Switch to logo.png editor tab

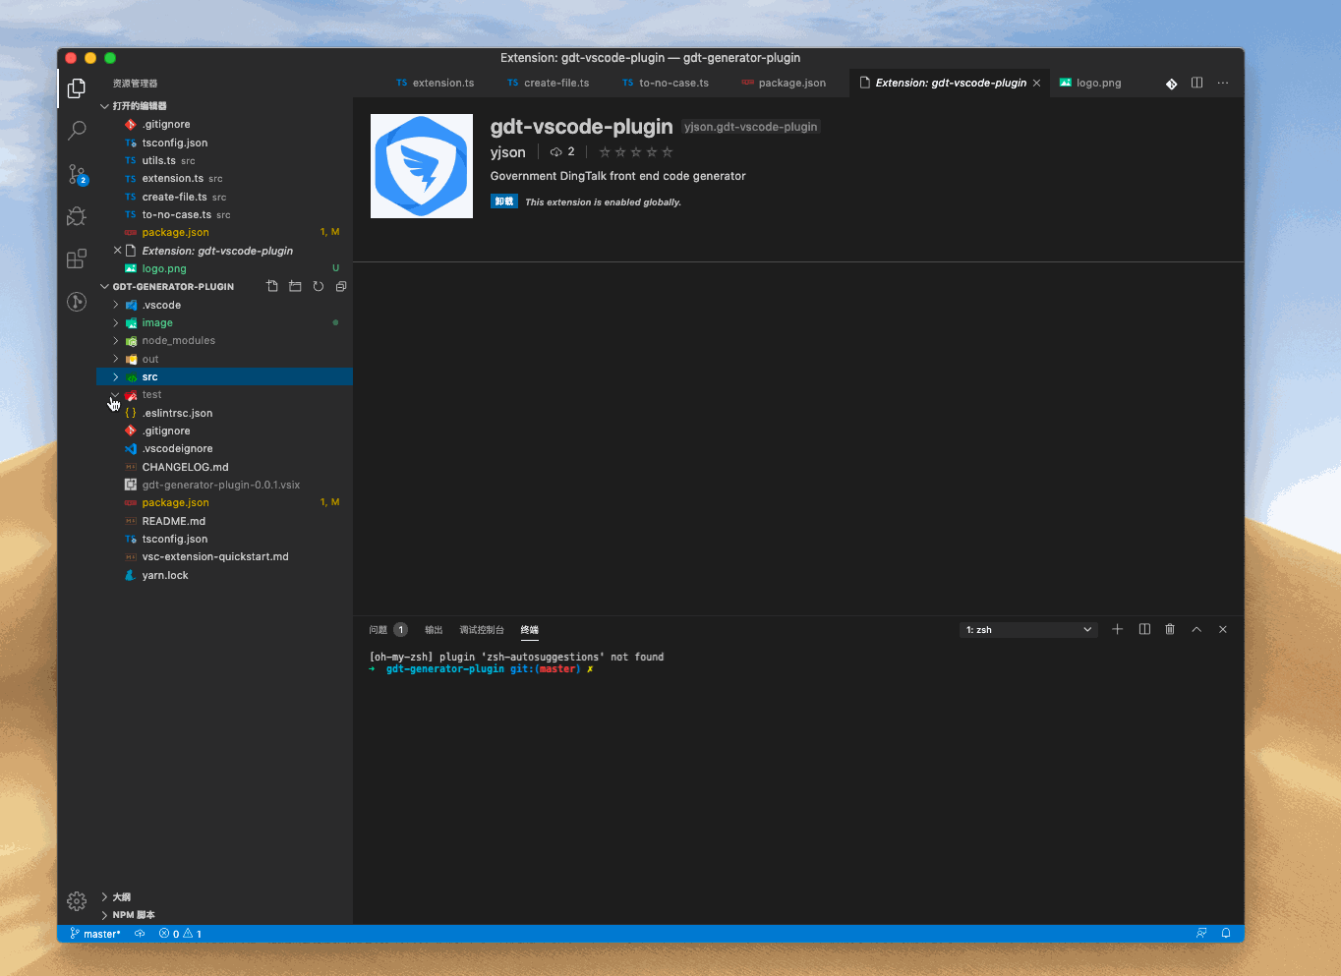(1090, 83)
